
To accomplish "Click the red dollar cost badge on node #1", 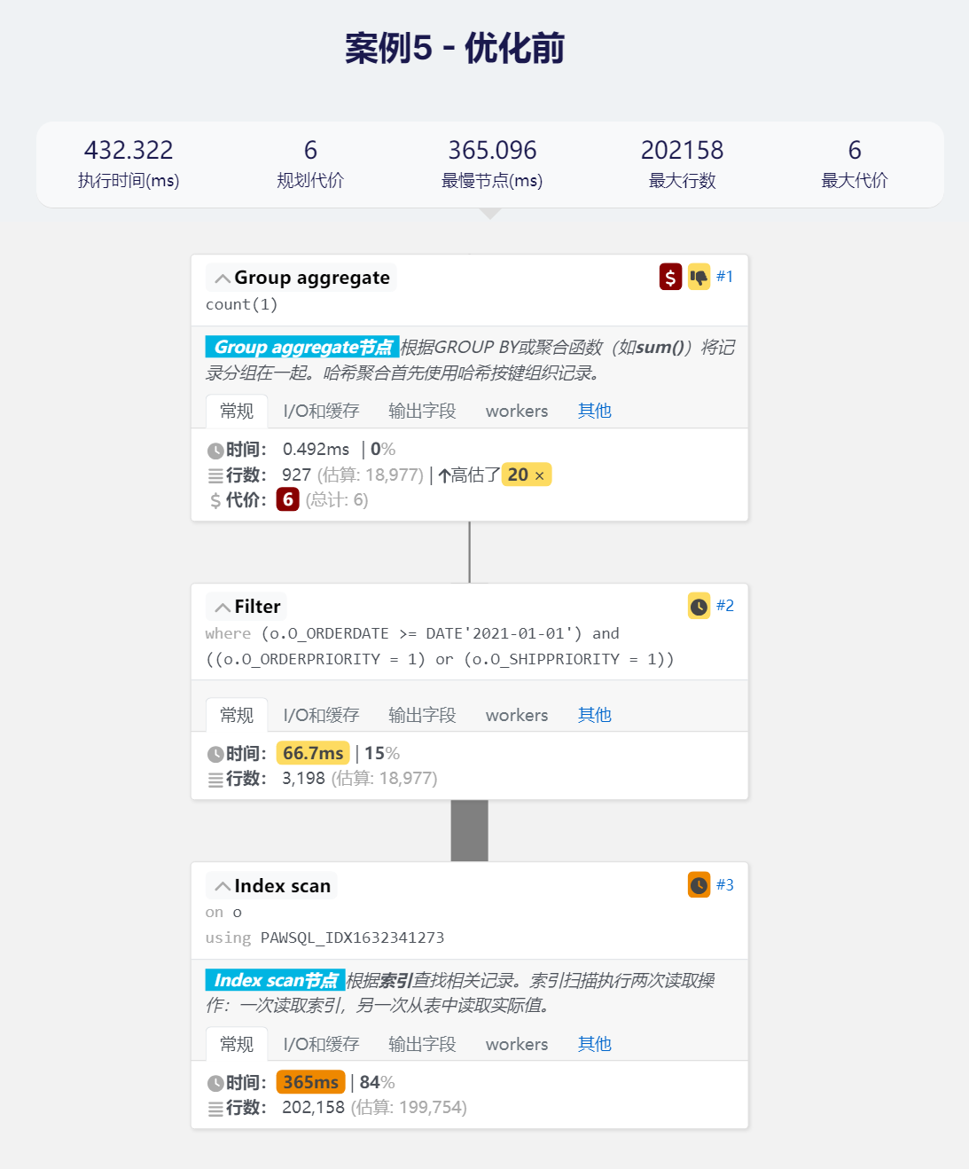I will pos(670,277).
